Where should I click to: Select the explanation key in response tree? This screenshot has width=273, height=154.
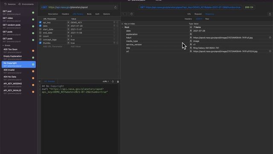point(132,34)
